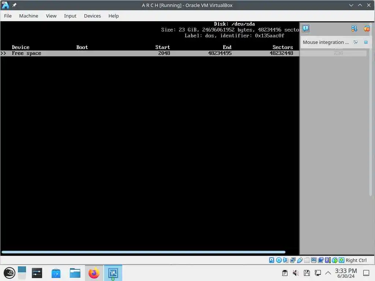Screen dimensions: 375x281
Task: Open the Mouse integration notification message
Action: tap(326, 42)
